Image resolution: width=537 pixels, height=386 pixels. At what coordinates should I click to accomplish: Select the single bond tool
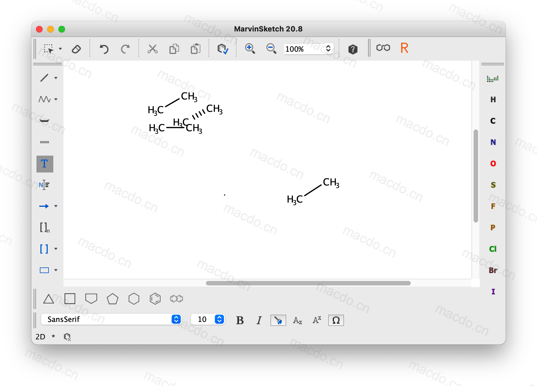tap(44, 78)
